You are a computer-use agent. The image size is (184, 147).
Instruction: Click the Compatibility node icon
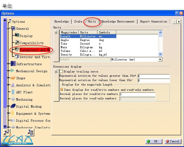click(x=17, y=43)
